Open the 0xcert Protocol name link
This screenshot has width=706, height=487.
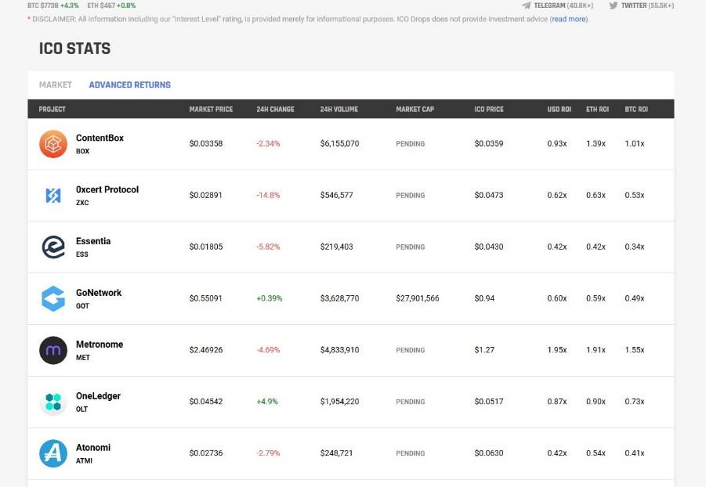coord(107,189)
